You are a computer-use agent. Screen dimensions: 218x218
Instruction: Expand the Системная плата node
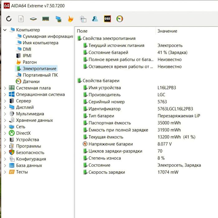coord(5,88)
